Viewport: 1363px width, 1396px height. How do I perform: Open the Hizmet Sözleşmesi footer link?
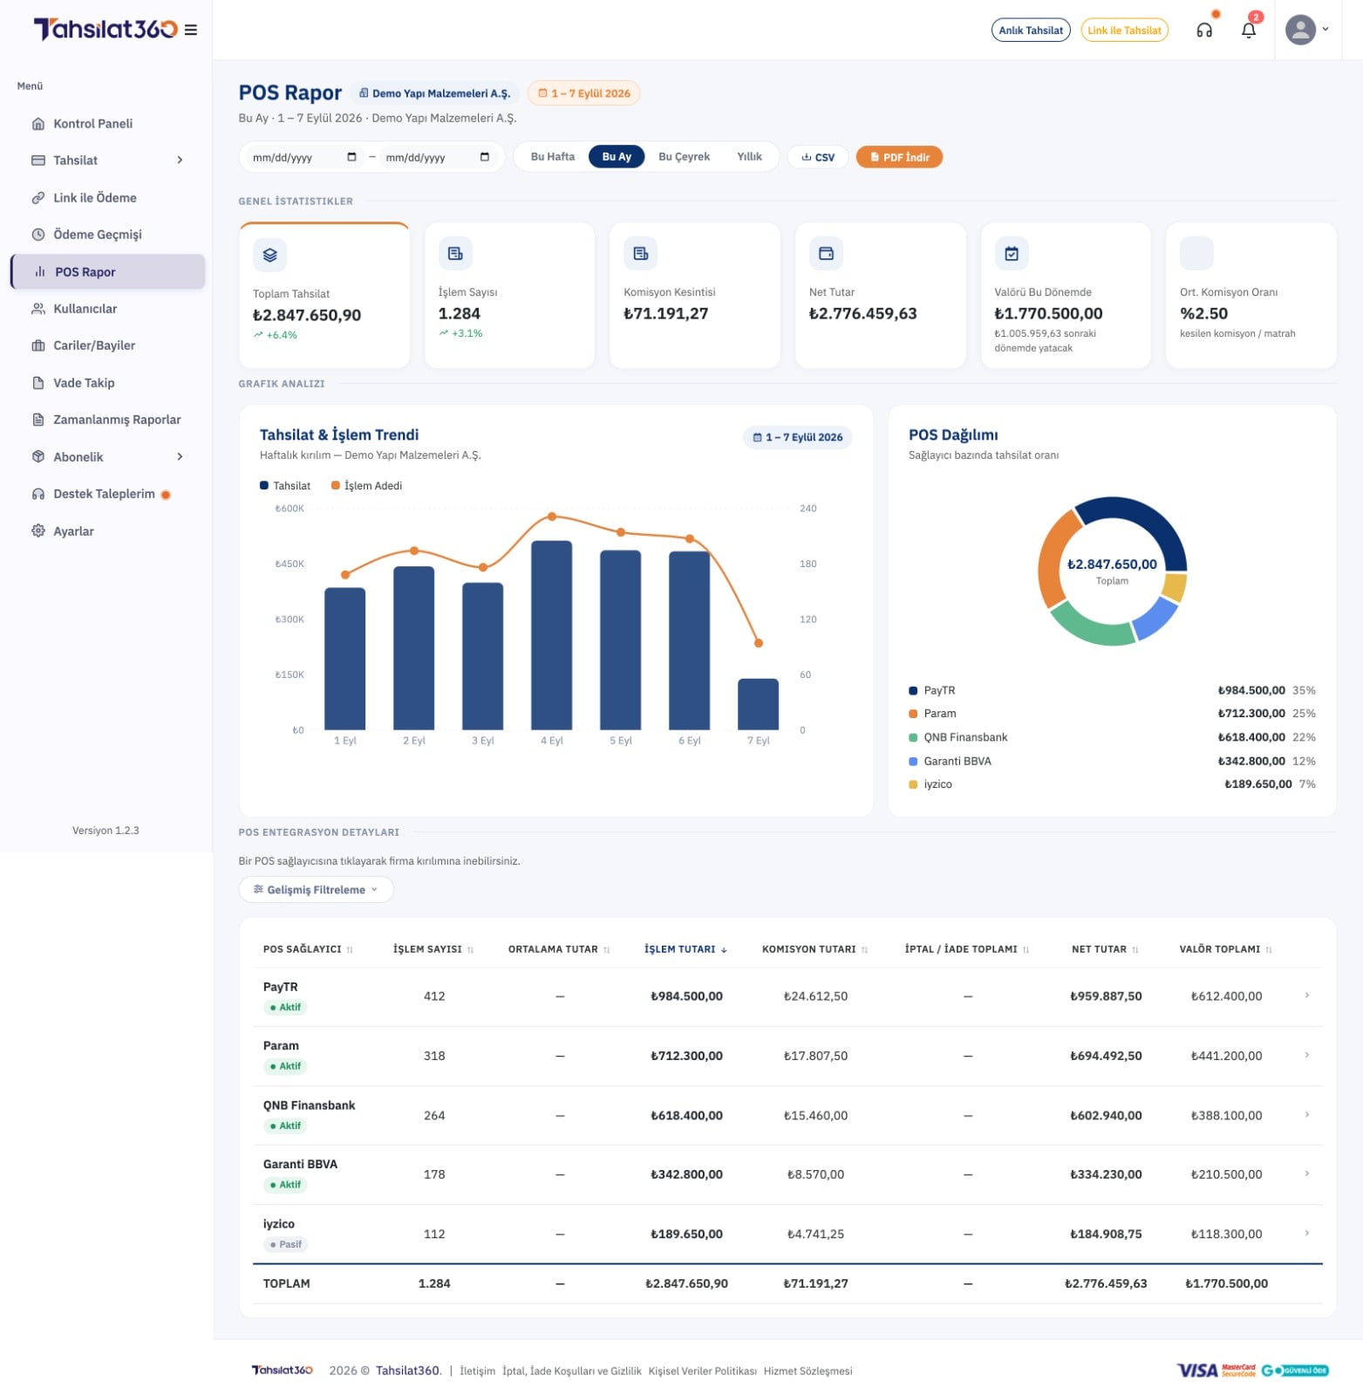[808, 1372]
